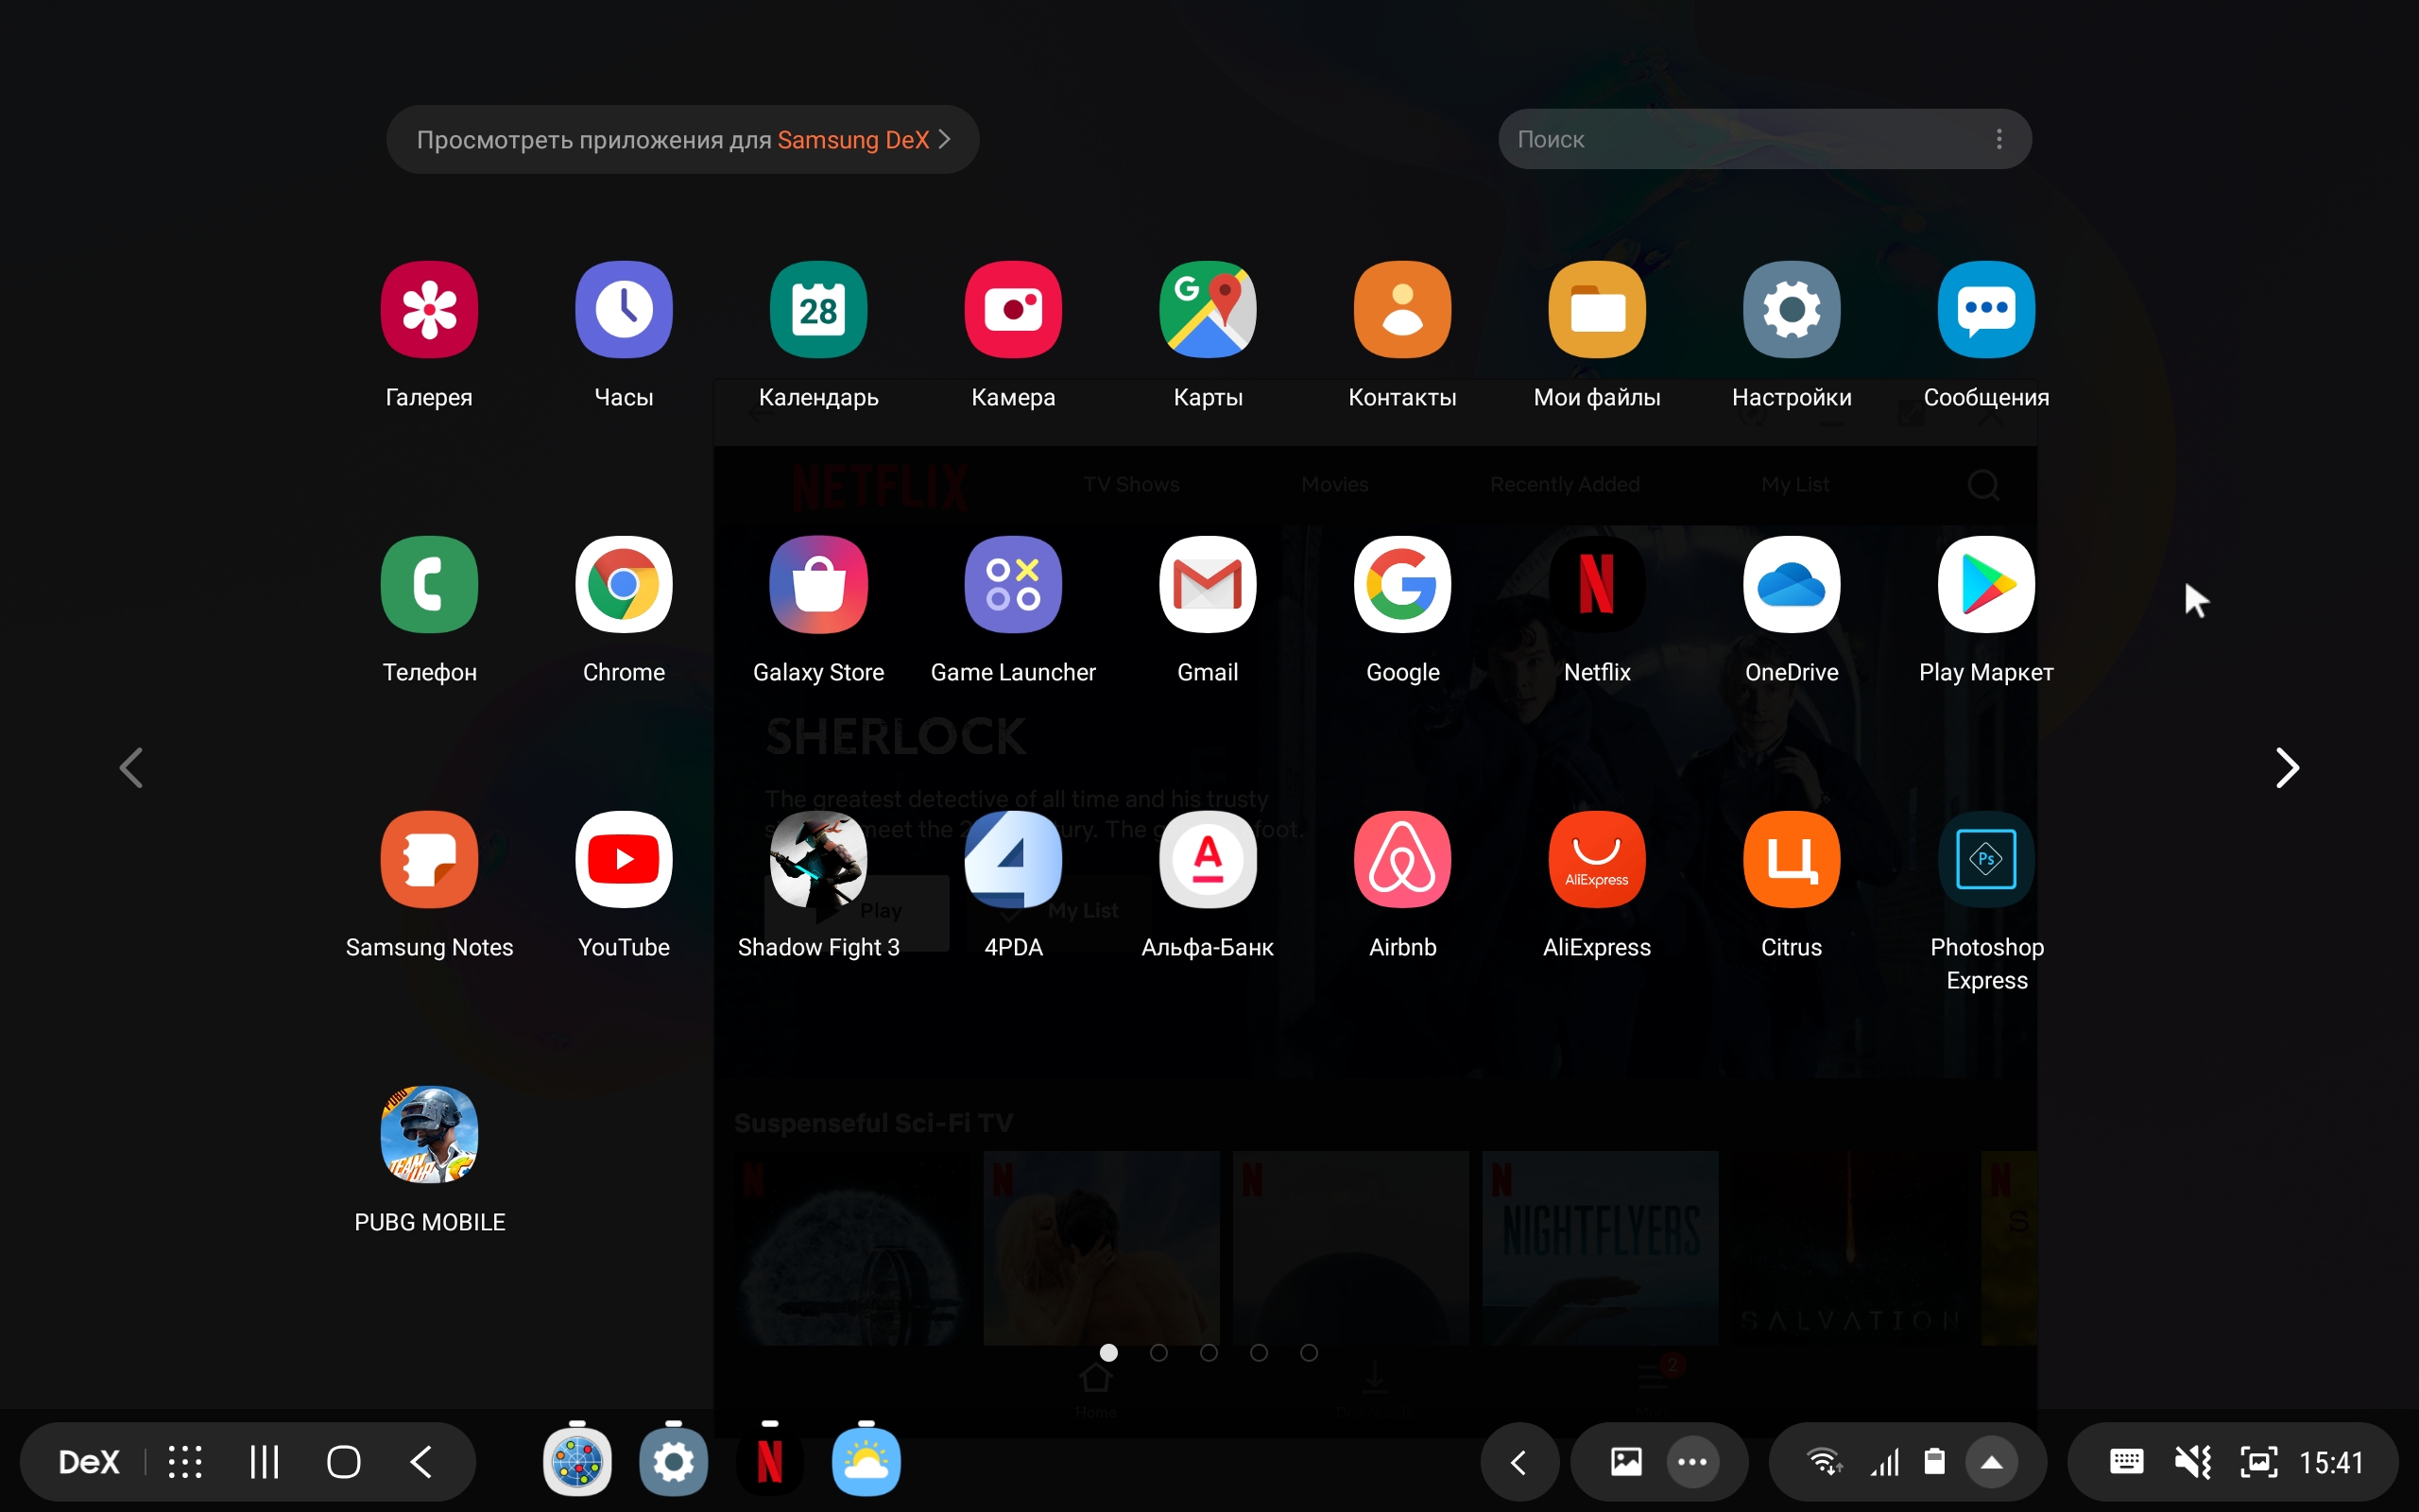Toggle the on-screen keyboard icon
This screenshot has width=2419, height=1512.
[x=2125, y=1462]
